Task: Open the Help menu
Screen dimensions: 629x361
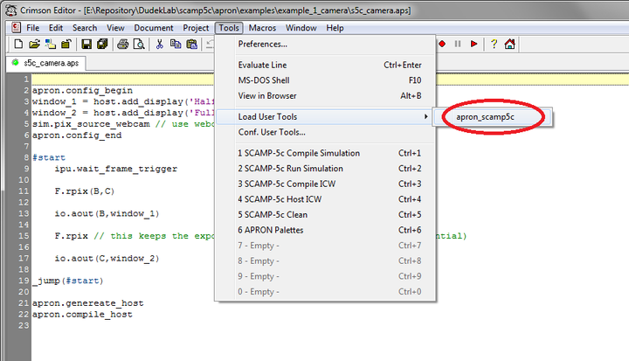Action: (335, 28)
